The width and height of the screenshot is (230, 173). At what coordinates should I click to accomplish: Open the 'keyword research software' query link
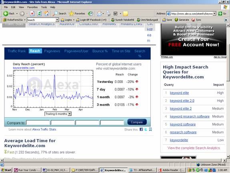pyautogui.click(x=190, y=117)
